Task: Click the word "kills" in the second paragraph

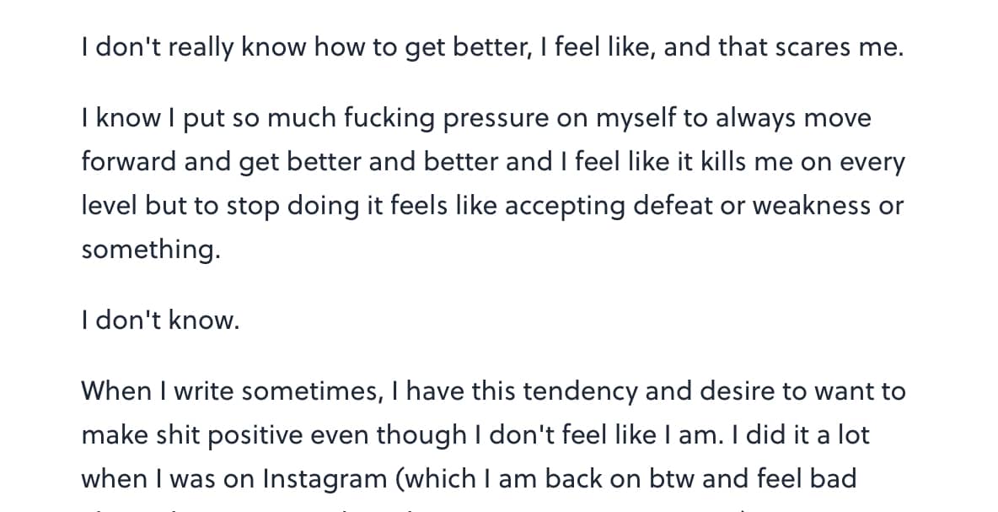Action: [x=725, y=163]
